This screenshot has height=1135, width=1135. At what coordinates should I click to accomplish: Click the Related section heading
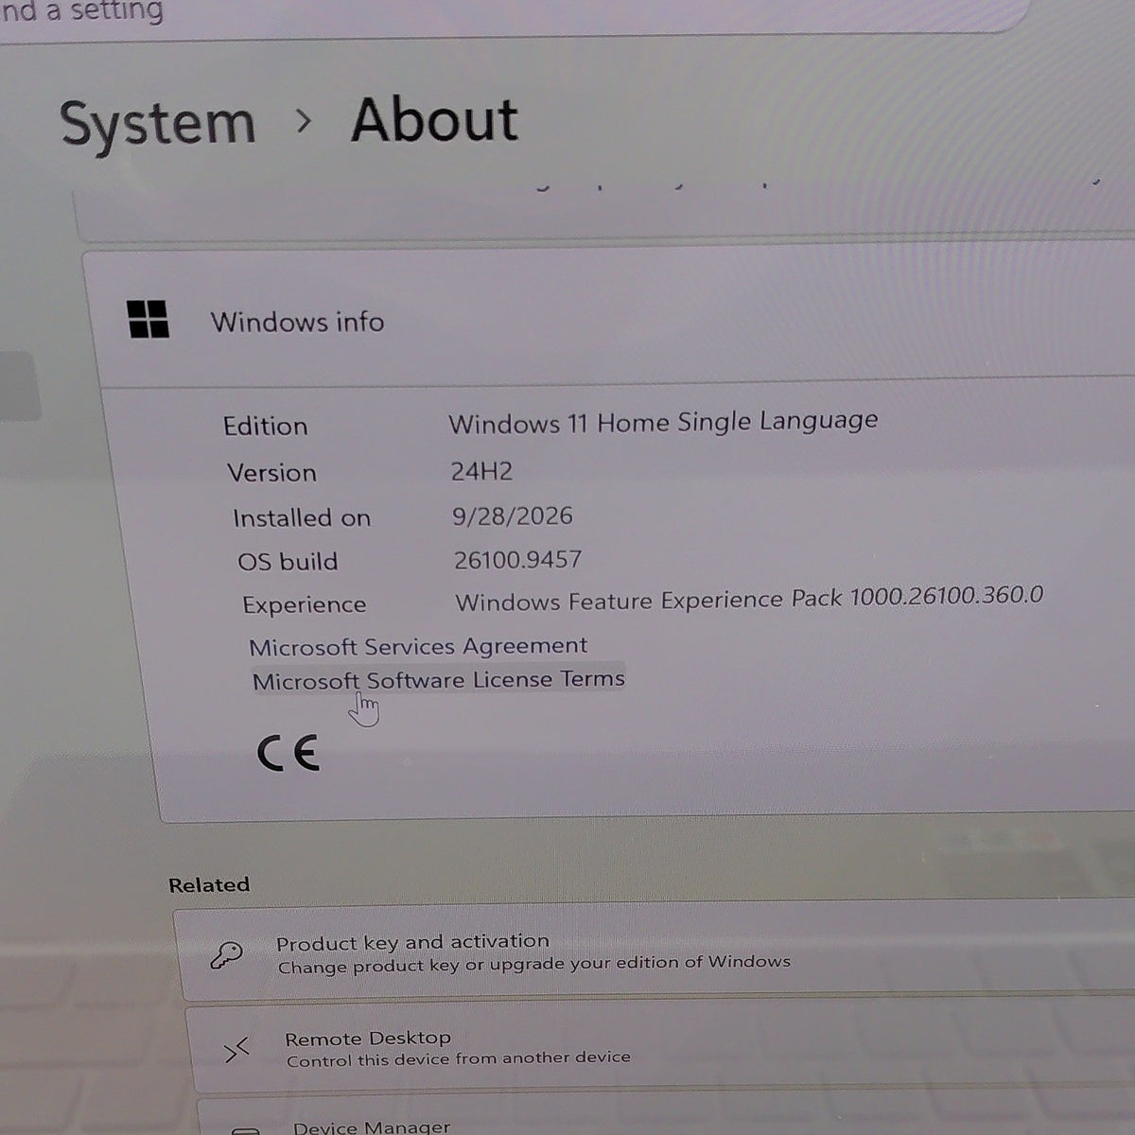point(209,884)
